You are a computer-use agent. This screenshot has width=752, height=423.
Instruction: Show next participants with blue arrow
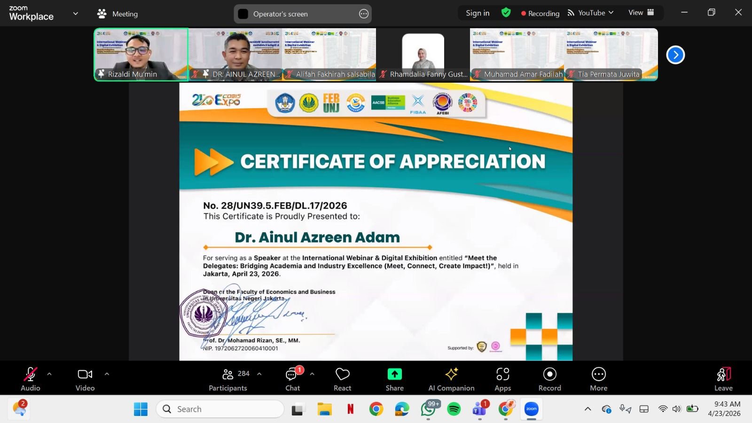(x=675, y=55)
